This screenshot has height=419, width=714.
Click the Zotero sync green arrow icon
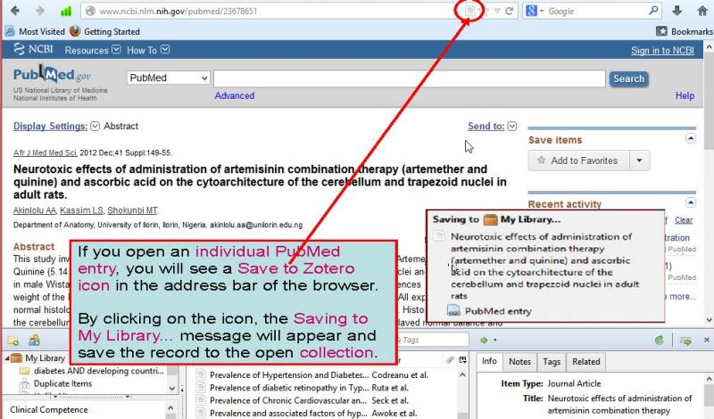pyautogui.click(x=659, y=340)
